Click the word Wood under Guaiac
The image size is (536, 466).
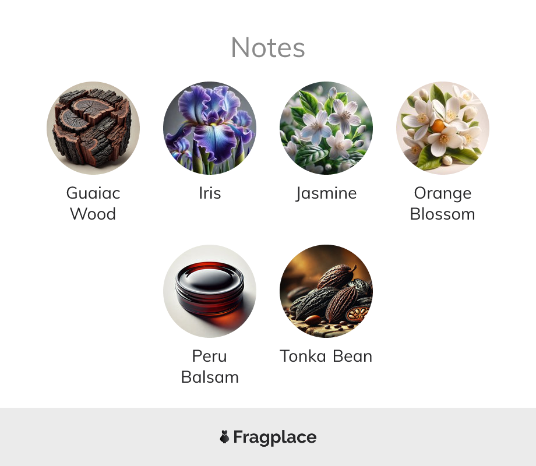coord(93,214)
